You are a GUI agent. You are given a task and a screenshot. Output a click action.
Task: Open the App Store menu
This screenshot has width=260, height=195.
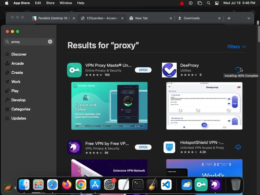click(22, 3)
